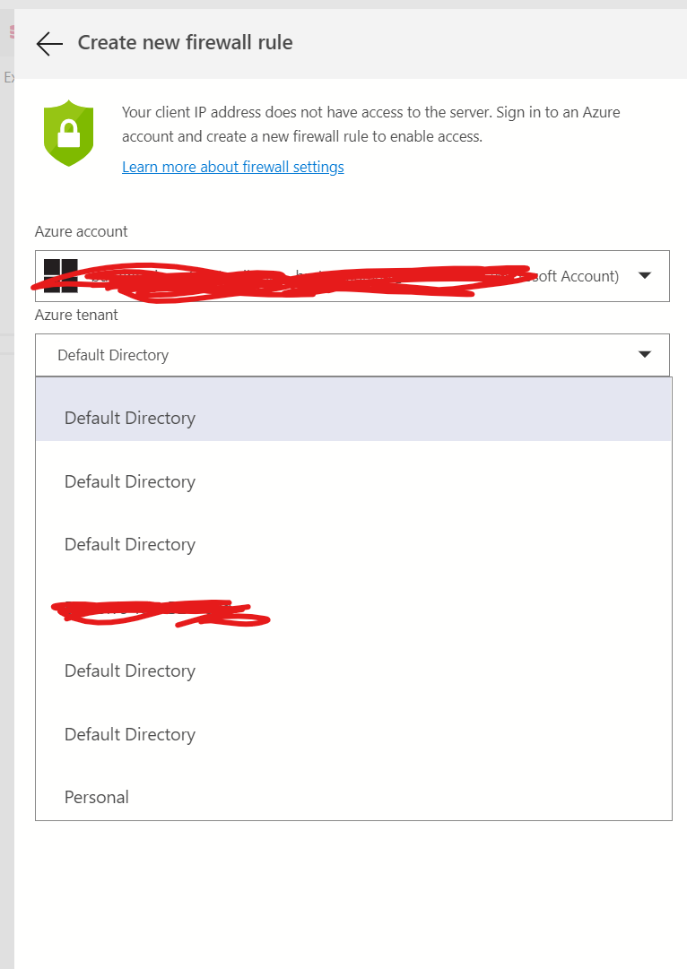Click the green shield lock security icon
The image size is (687, 969).
(69, 133)
